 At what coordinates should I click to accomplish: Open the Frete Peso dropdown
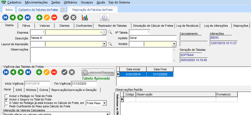[104, 103]
